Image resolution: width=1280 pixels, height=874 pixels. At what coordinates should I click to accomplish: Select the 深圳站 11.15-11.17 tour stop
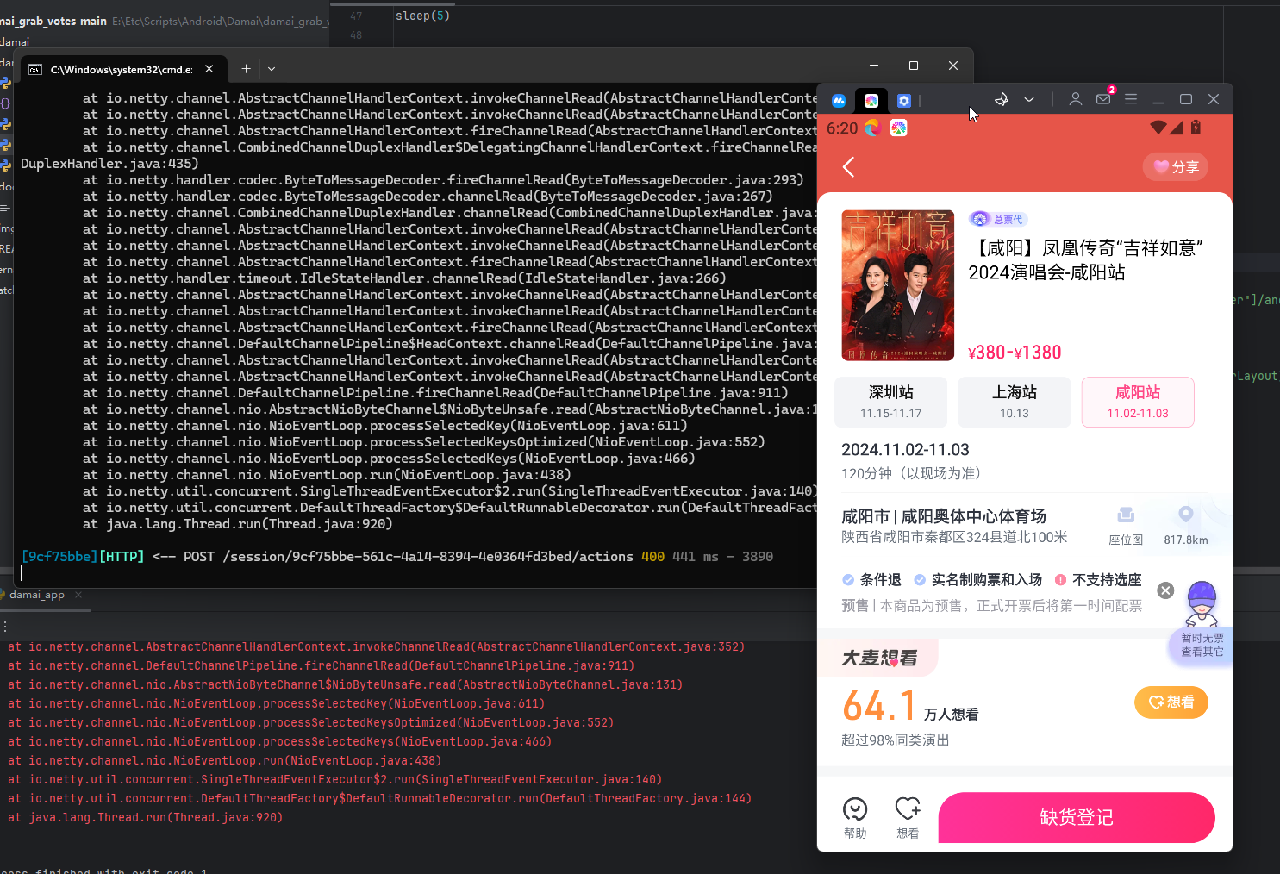click(890, 402)
